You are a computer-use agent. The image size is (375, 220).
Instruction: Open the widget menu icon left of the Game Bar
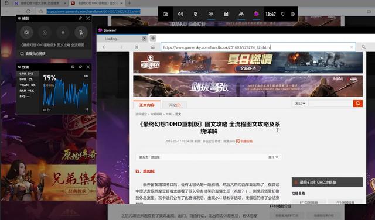[165, 14]
